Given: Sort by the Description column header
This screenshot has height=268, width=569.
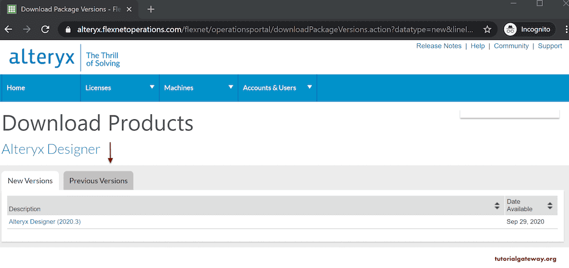Looking at the screenshot, I should click(24, 209).
